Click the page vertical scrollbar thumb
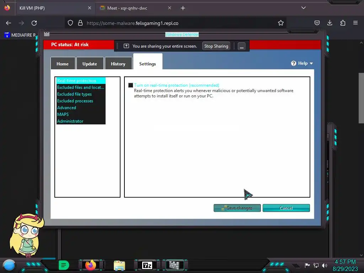This screenshot has width=364, height=273. tap(361, 98)
